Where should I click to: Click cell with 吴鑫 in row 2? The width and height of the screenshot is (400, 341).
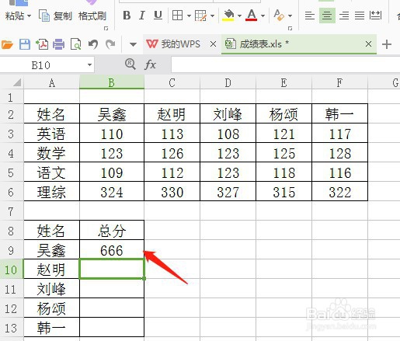pos(112,114)
